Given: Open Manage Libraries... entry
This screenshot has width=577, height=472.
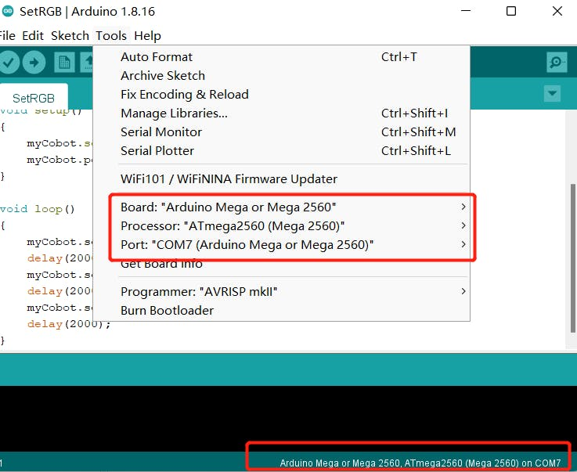Looking at the screenshot, I should pos(282,113).
